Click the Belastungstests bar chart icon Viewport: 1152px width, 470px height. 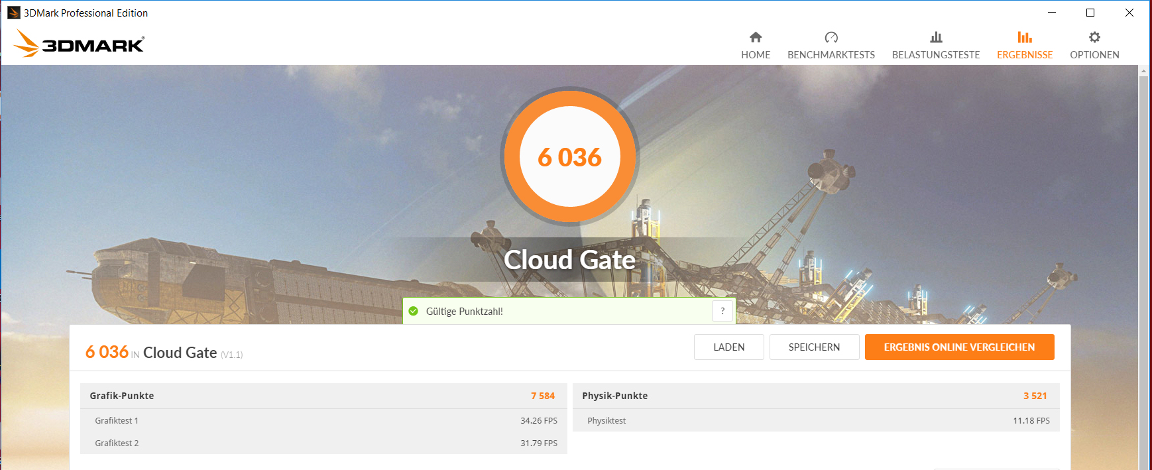click(936, 37)
